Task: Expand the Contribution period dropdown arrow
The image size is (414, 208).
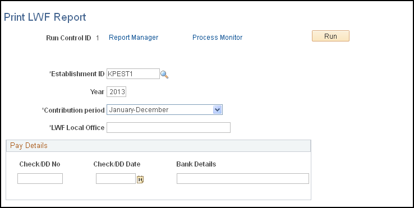Action: click(217, 109)
